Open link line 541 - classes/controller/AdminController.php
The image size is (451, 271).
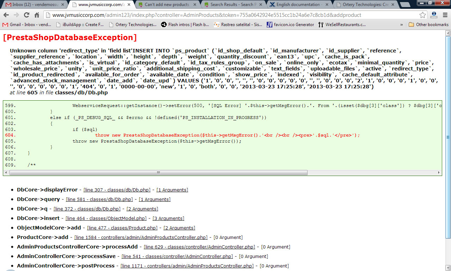[x=177, y=257]
